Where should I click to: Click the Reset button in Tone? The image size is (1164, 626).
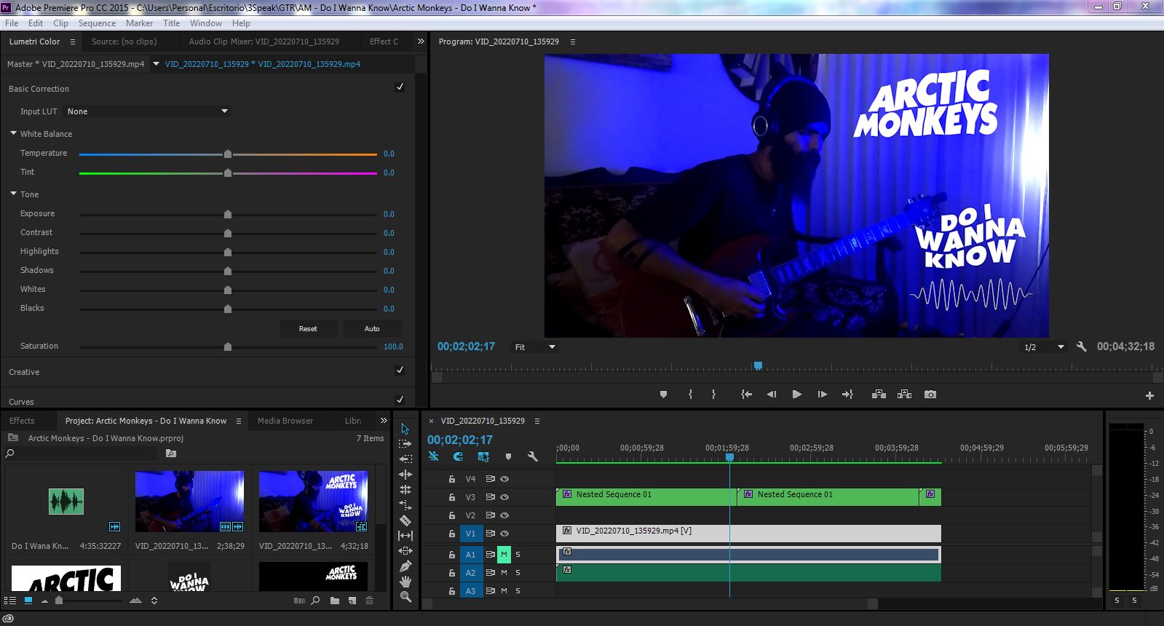pos(308,328)
